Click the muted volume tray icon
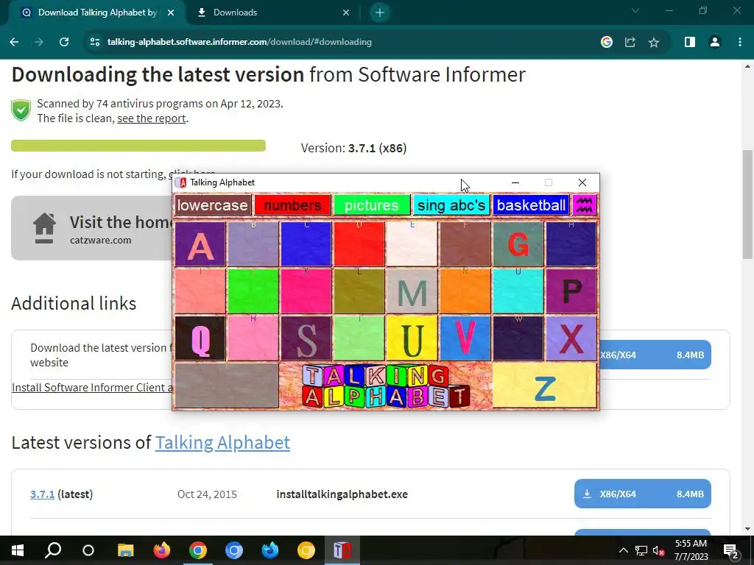The width and height of the screenshot is (754, 565). pyautogui.click(x=658, y=550)
